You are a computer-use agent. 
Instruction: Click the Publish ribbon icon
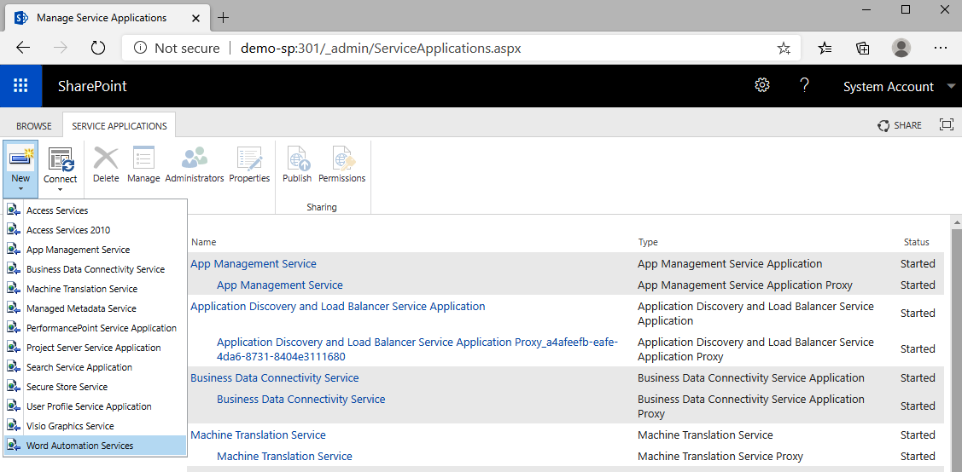[x=298, y=158]
